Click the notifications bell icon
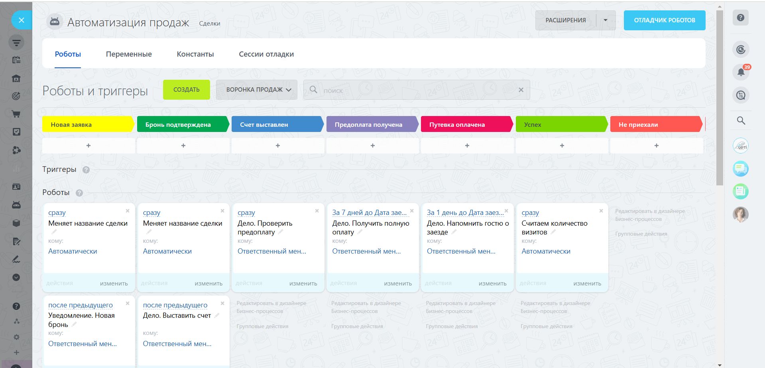The height and width of the screenshot is (368, 765). click(x=741, y=72)
